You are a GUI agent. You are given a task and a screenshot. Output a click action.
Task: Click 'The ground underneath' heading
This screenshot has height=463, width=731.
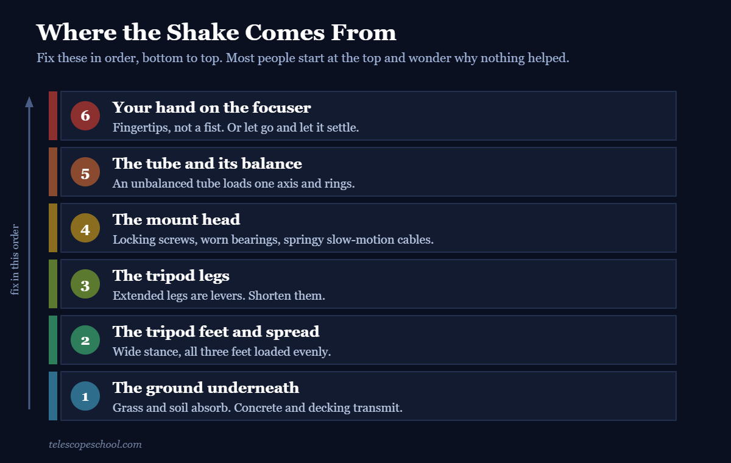tap(206, 388)
